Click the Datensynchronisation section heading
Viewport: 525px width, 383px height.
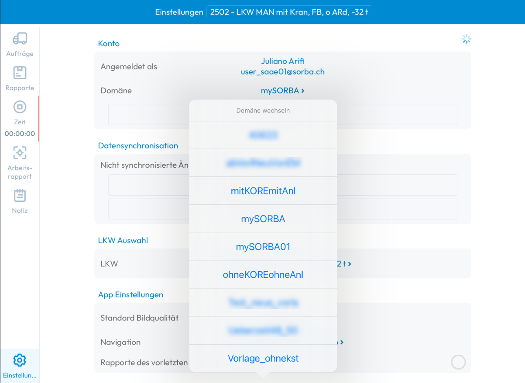[x=138, y=146]
